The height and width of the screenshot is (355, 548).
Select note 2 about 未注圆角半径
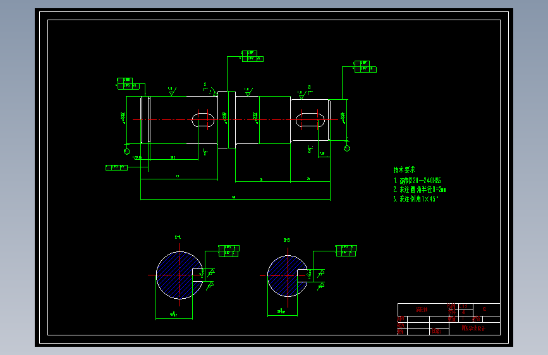pos(420,190)
